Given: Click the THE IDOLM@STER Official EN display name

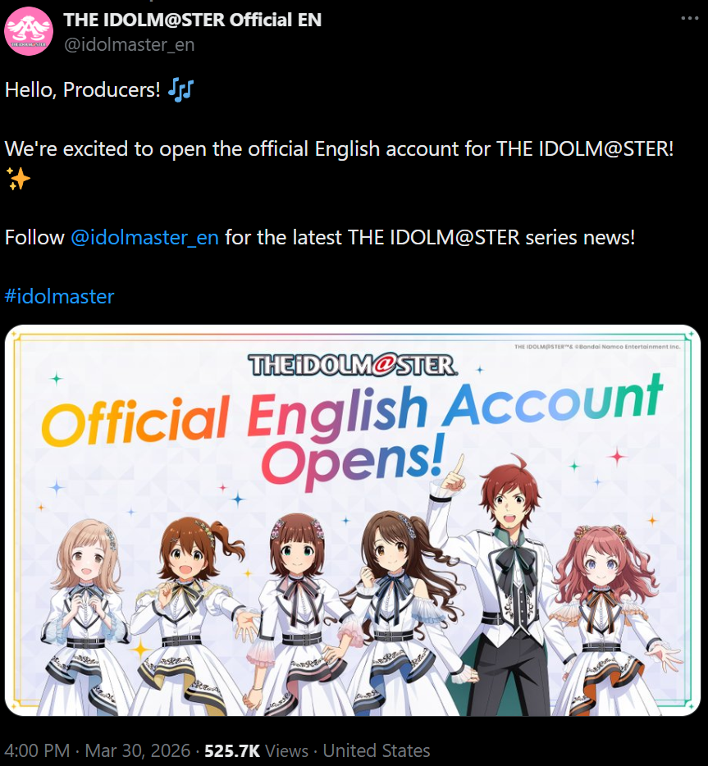Looking at the screenshot, I should pos(193,20).
